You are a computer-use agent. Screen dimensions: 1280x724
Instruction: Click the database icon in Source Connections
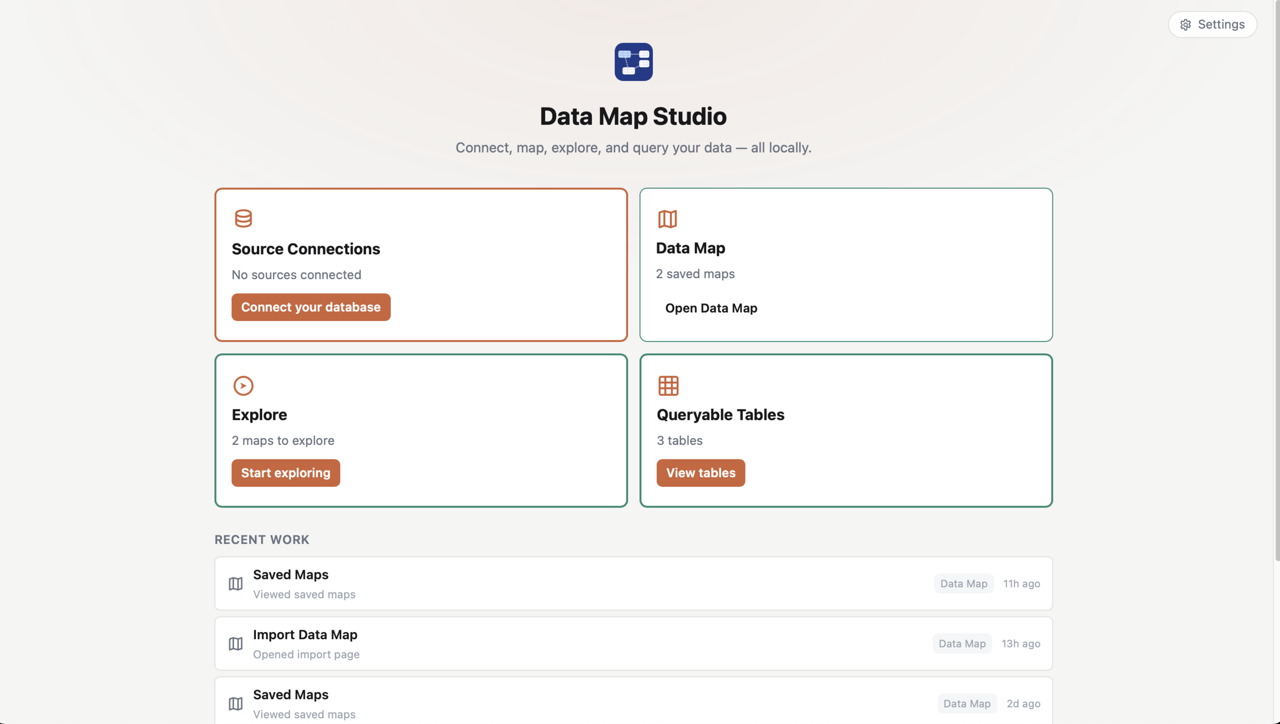pos(243,218)
